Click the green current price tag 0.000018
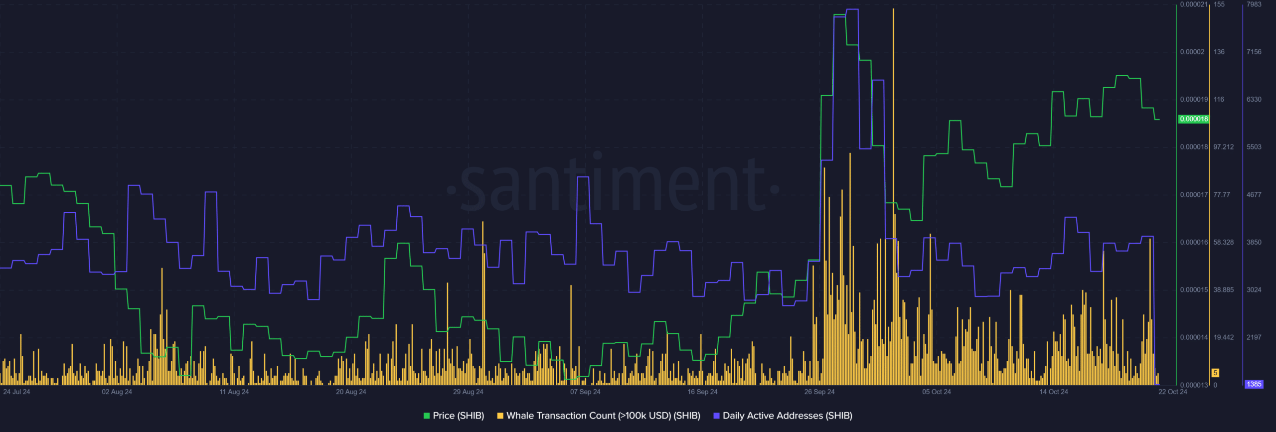Screen dimensions: 1276x432 click(x=1194, y=119)
